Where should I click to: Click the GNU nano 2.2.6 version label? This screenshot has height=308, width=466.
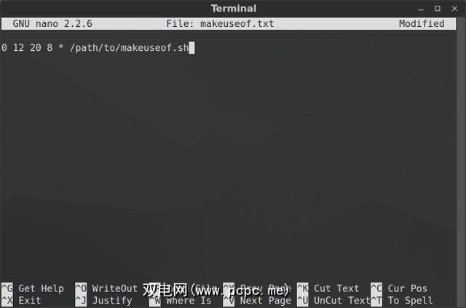pos(52,23)
